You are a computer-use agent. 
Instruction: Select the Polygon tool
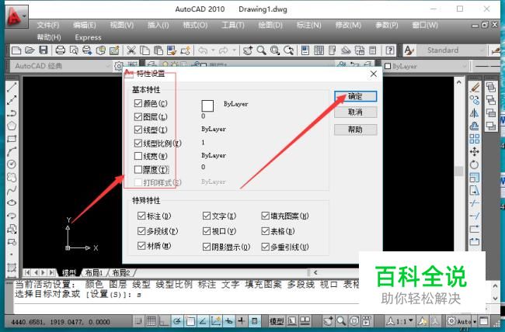12,126
